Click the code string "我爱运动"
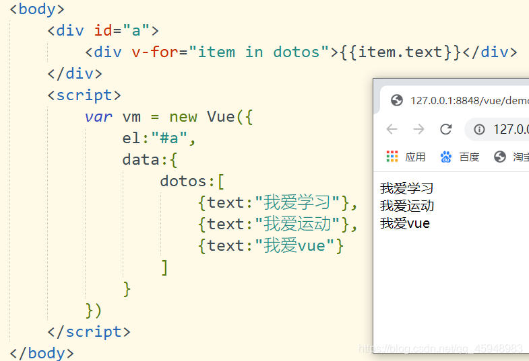Image resolution: width=529 pixels, height=361 pixels. click(x=297, y=224)
